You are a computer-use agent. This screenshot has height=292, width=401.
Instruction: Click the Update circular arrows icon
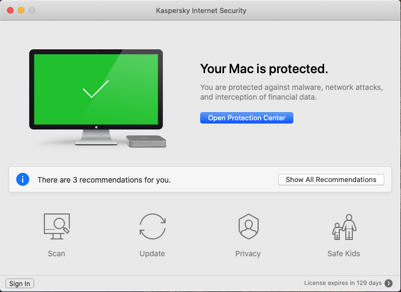pos(152,226)
